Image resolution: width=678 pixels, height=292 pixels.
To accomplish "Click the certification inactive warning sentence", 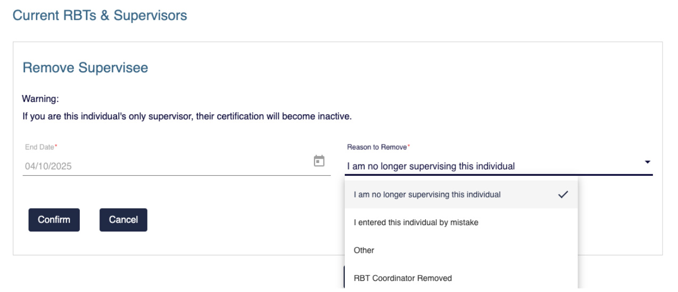I will click(187, 115).
